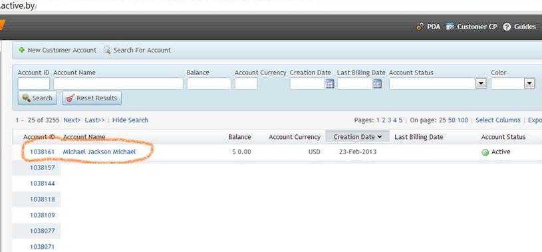Go to page 5 of results
542x252 pixels.
tap(400, 120)
